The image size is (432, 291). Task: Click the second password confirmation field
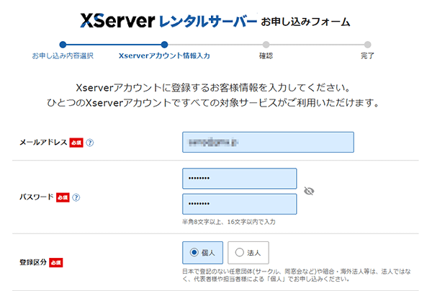[239, 204]
